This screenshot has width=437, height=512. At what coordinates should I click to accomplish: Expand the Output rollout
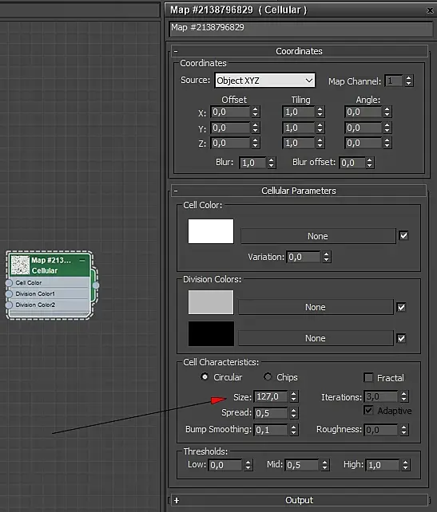(299, 500)
